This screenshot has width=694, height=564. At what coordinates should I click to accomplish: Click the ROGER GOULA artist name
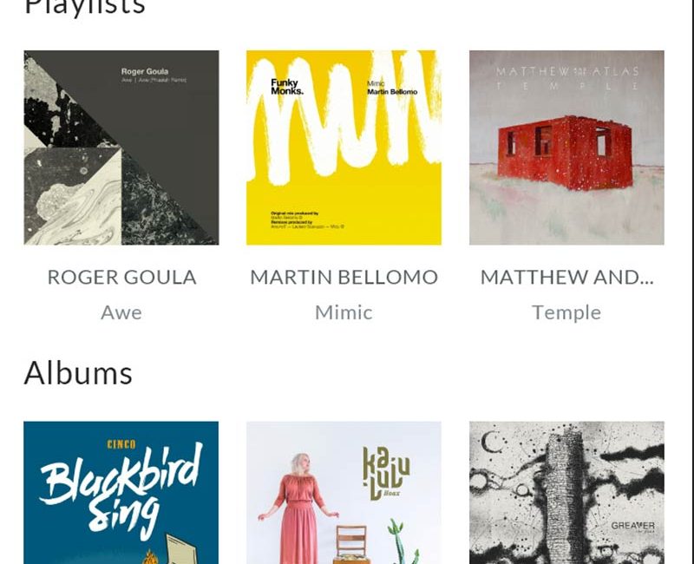(121, 277)
